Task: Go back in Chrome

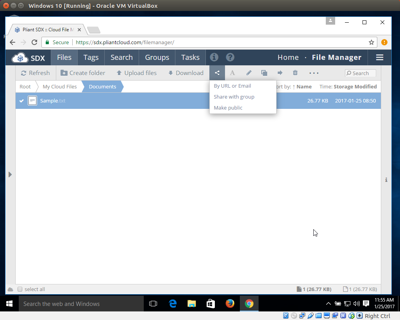Action: tap(12, 42)
